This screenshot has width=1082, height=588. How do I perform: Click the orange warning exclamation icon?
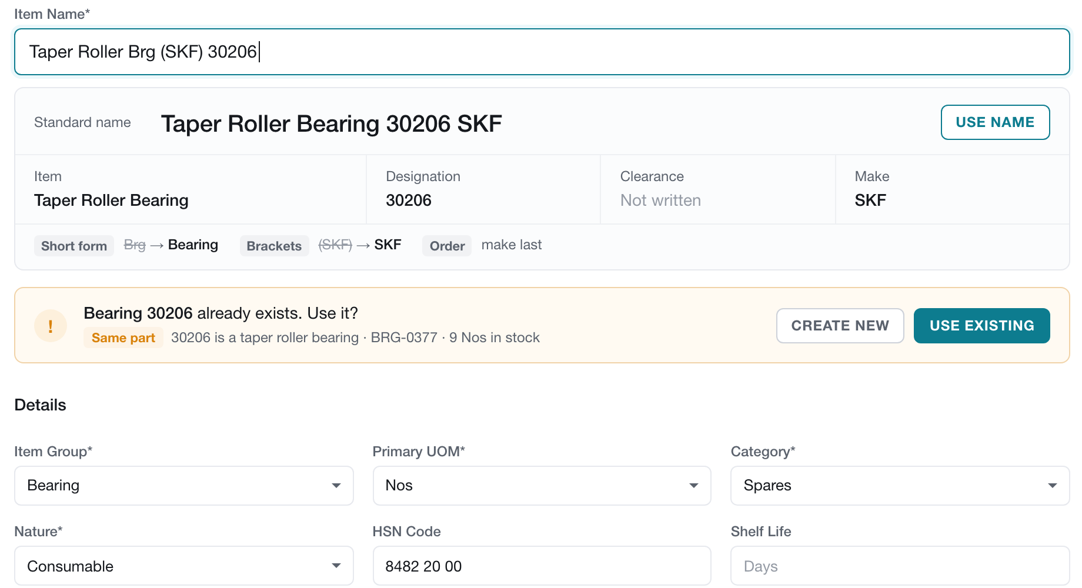pyautogui.click(x=51, y=326)
